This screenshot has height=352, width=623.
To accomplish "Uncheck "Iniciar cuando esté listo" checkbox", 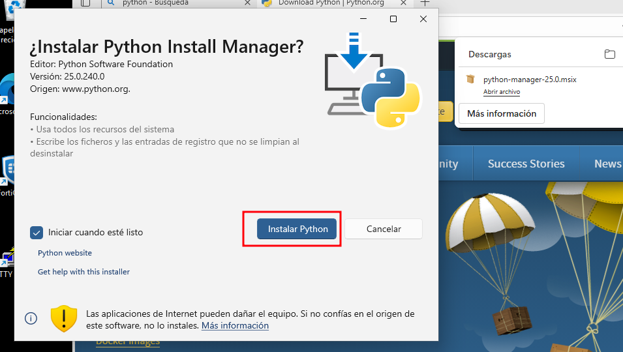I will 37,232.
